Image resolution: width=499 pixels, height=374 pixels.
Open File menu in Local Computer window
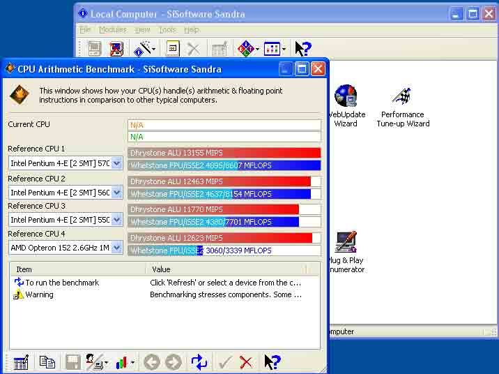click(x=85, y=30)
